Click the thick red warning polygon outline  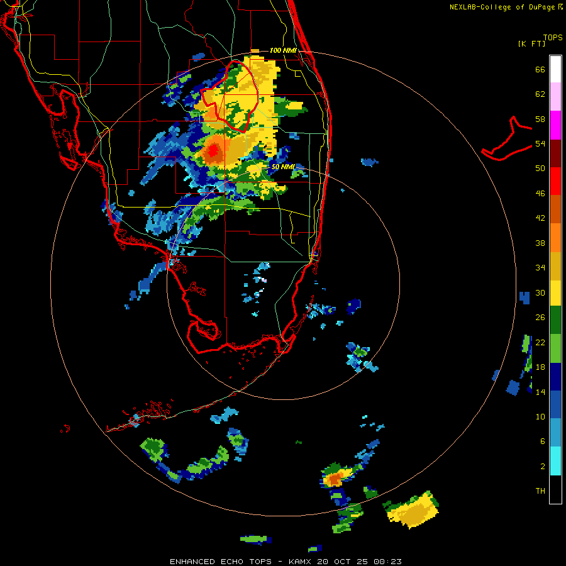(x=230, y=96)
